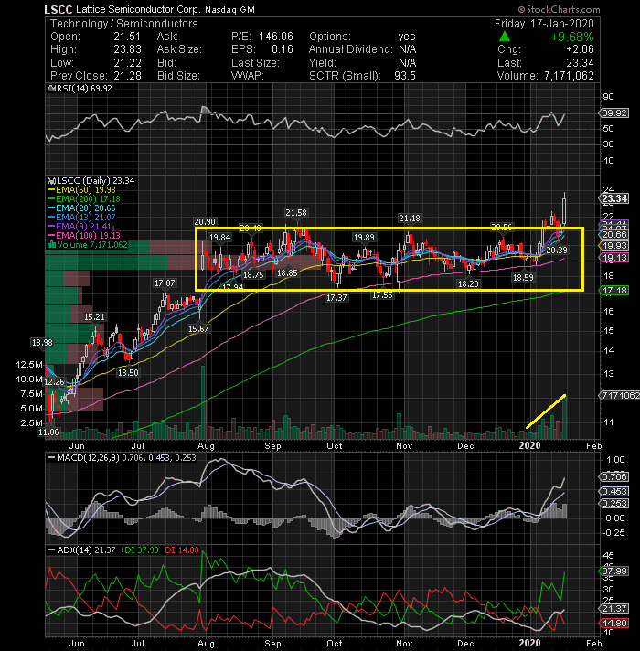Click the SCTR (Small) value 93.5

click(405, 76)
